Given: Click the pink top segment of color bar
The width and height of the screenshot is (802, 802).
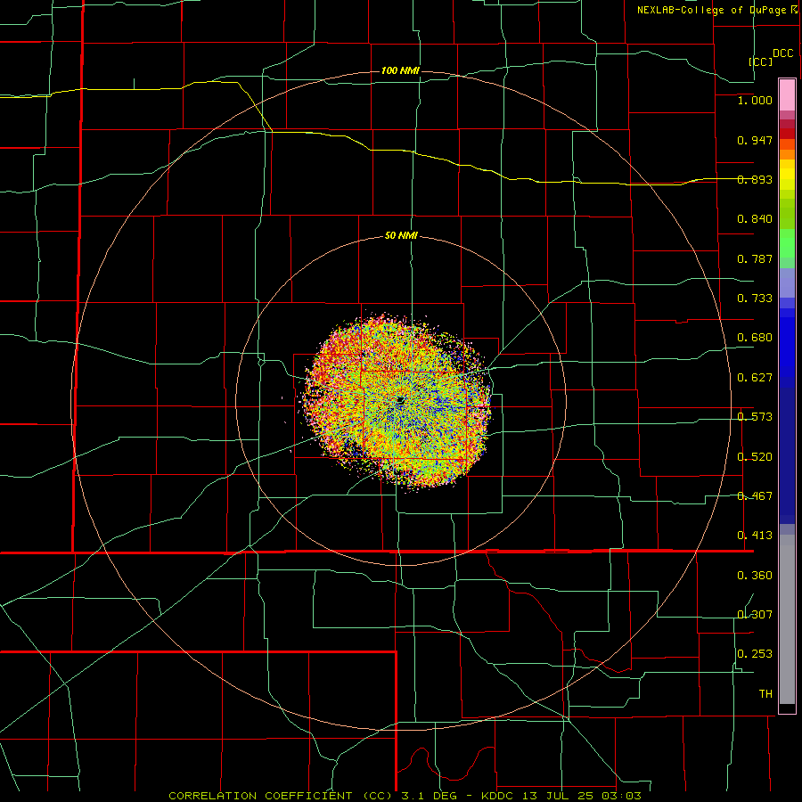Looking at the screenshot, I should [787, 95].
